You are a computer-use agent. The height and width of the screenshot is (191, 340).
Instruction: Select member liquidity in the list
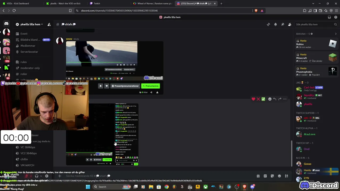click(x=316, y=96)
